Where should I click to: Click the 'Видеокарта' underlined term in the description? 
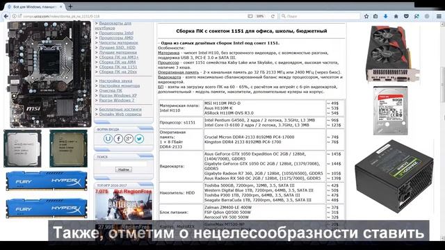(170, 77)
